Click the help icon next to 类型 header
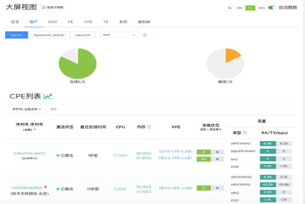 [x=244, y=133]
